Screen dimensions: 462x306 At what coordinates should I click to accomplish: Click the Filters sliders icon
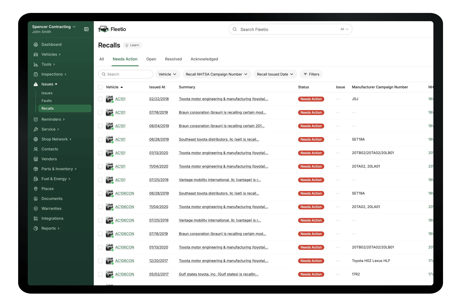[x=305, y=74]
